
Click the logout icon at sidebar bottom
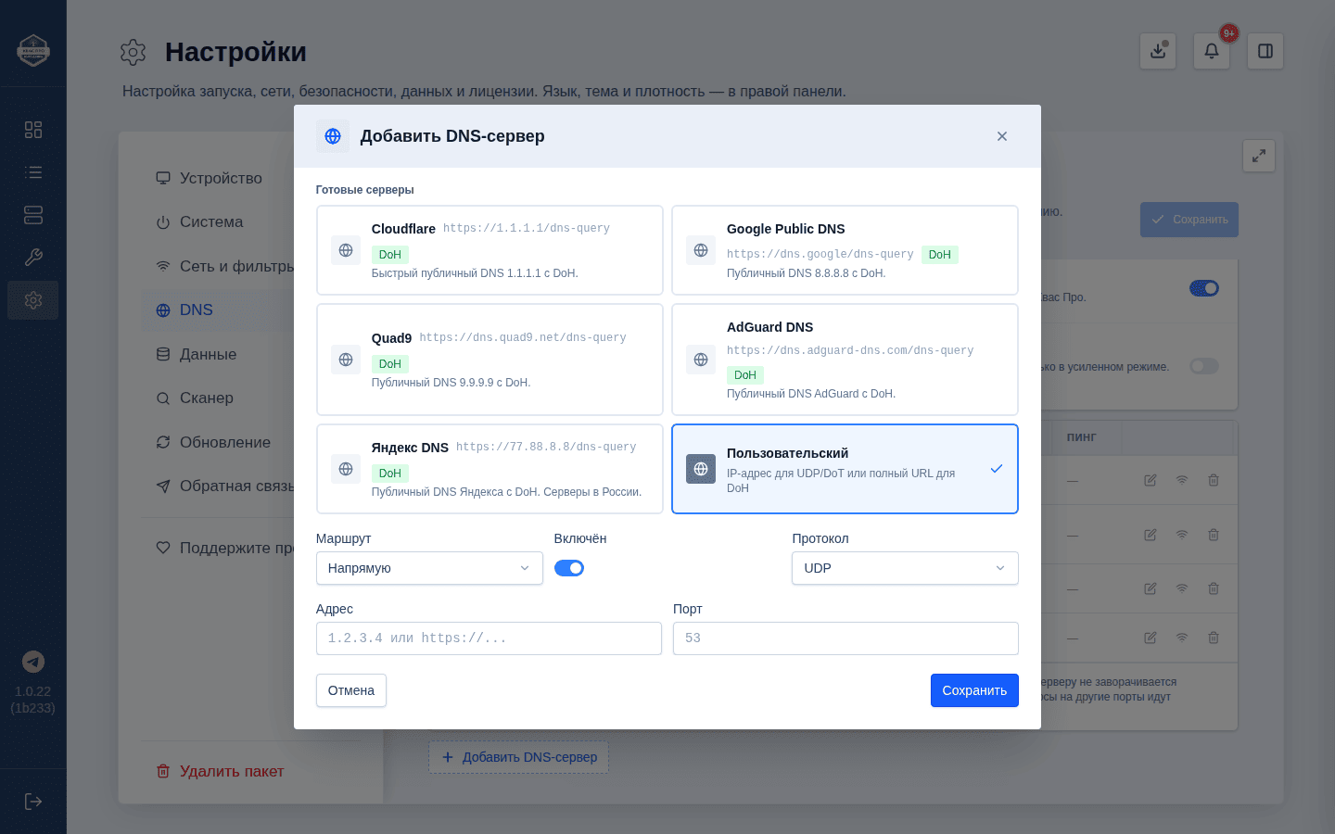tap(33, 802)
